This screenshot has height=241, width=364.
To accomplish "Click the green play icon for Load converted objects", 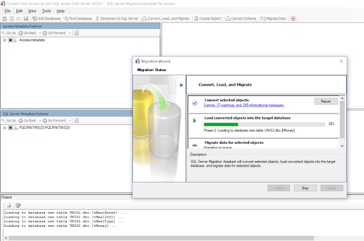I will [195, 120].
